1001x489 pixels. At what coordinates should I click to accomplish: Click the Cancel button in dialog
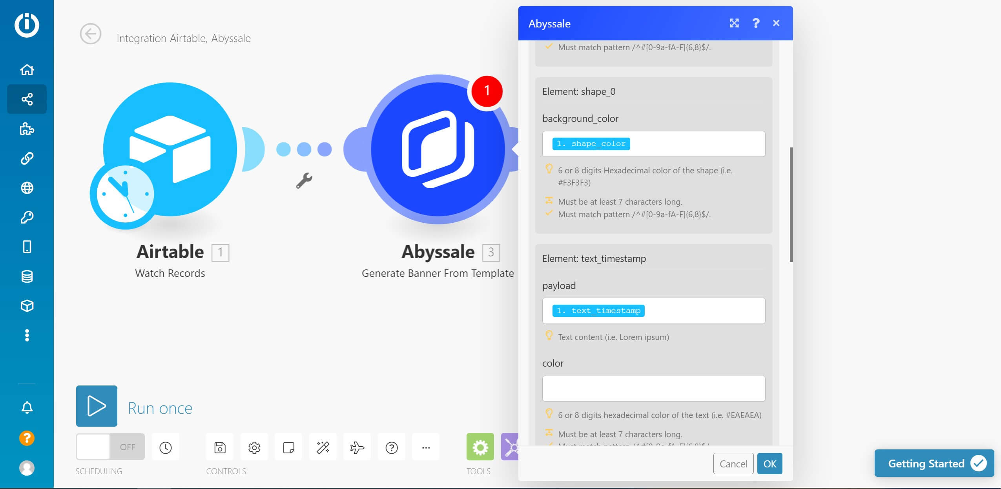tap(733, 464)
